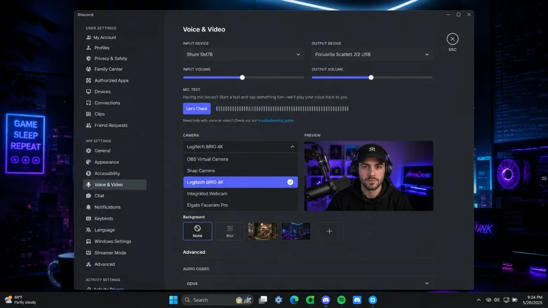This screenshot has height=308, width=548.
Task: Open the Devices monitor icon
Action: point(88,91)
